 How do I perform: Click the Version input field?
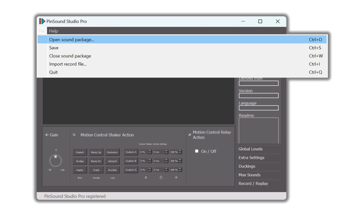[259, 96]
